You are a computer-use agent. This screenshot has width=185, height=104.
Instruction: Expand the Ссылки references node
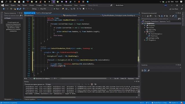coord(145,28)
